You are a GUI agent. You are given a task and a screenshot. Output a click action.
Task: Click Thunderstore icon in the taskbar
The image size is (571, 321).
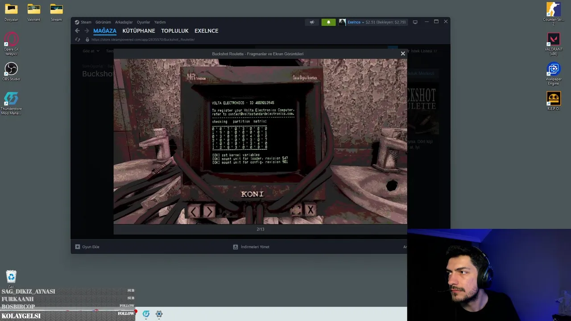coord(146,314)
